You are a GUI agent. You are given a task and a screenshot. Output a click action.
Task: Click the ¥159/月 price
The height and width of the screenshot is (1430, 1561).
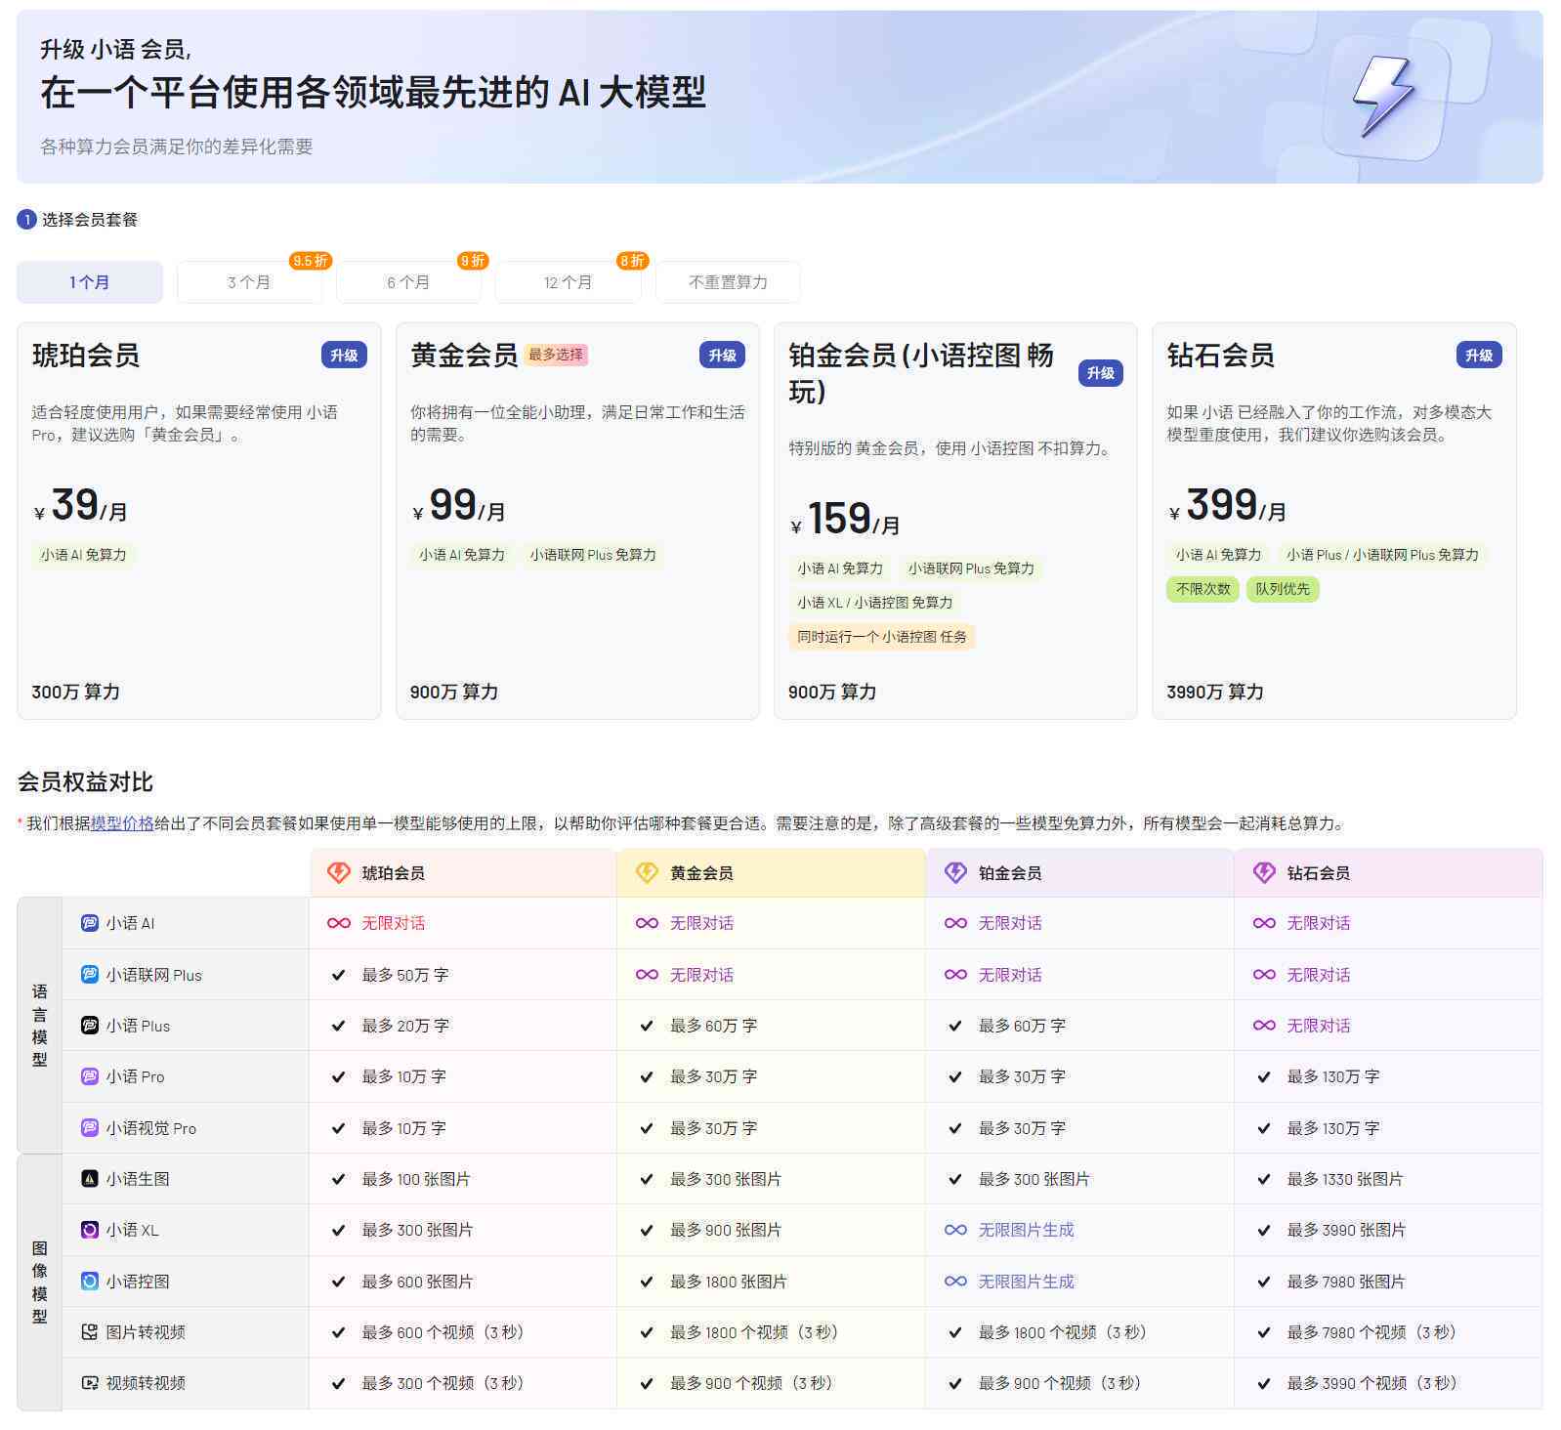(845, 520)
